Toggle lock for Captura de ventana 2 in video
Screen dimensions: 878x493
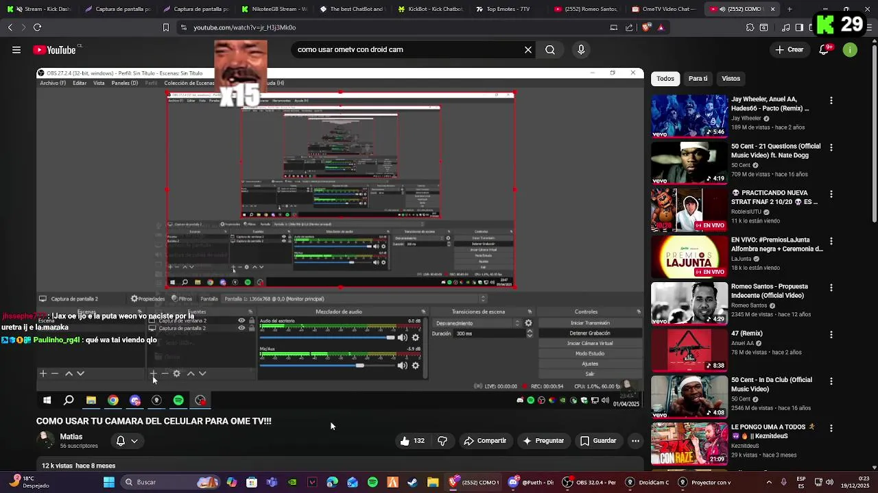tap(252, 320)
